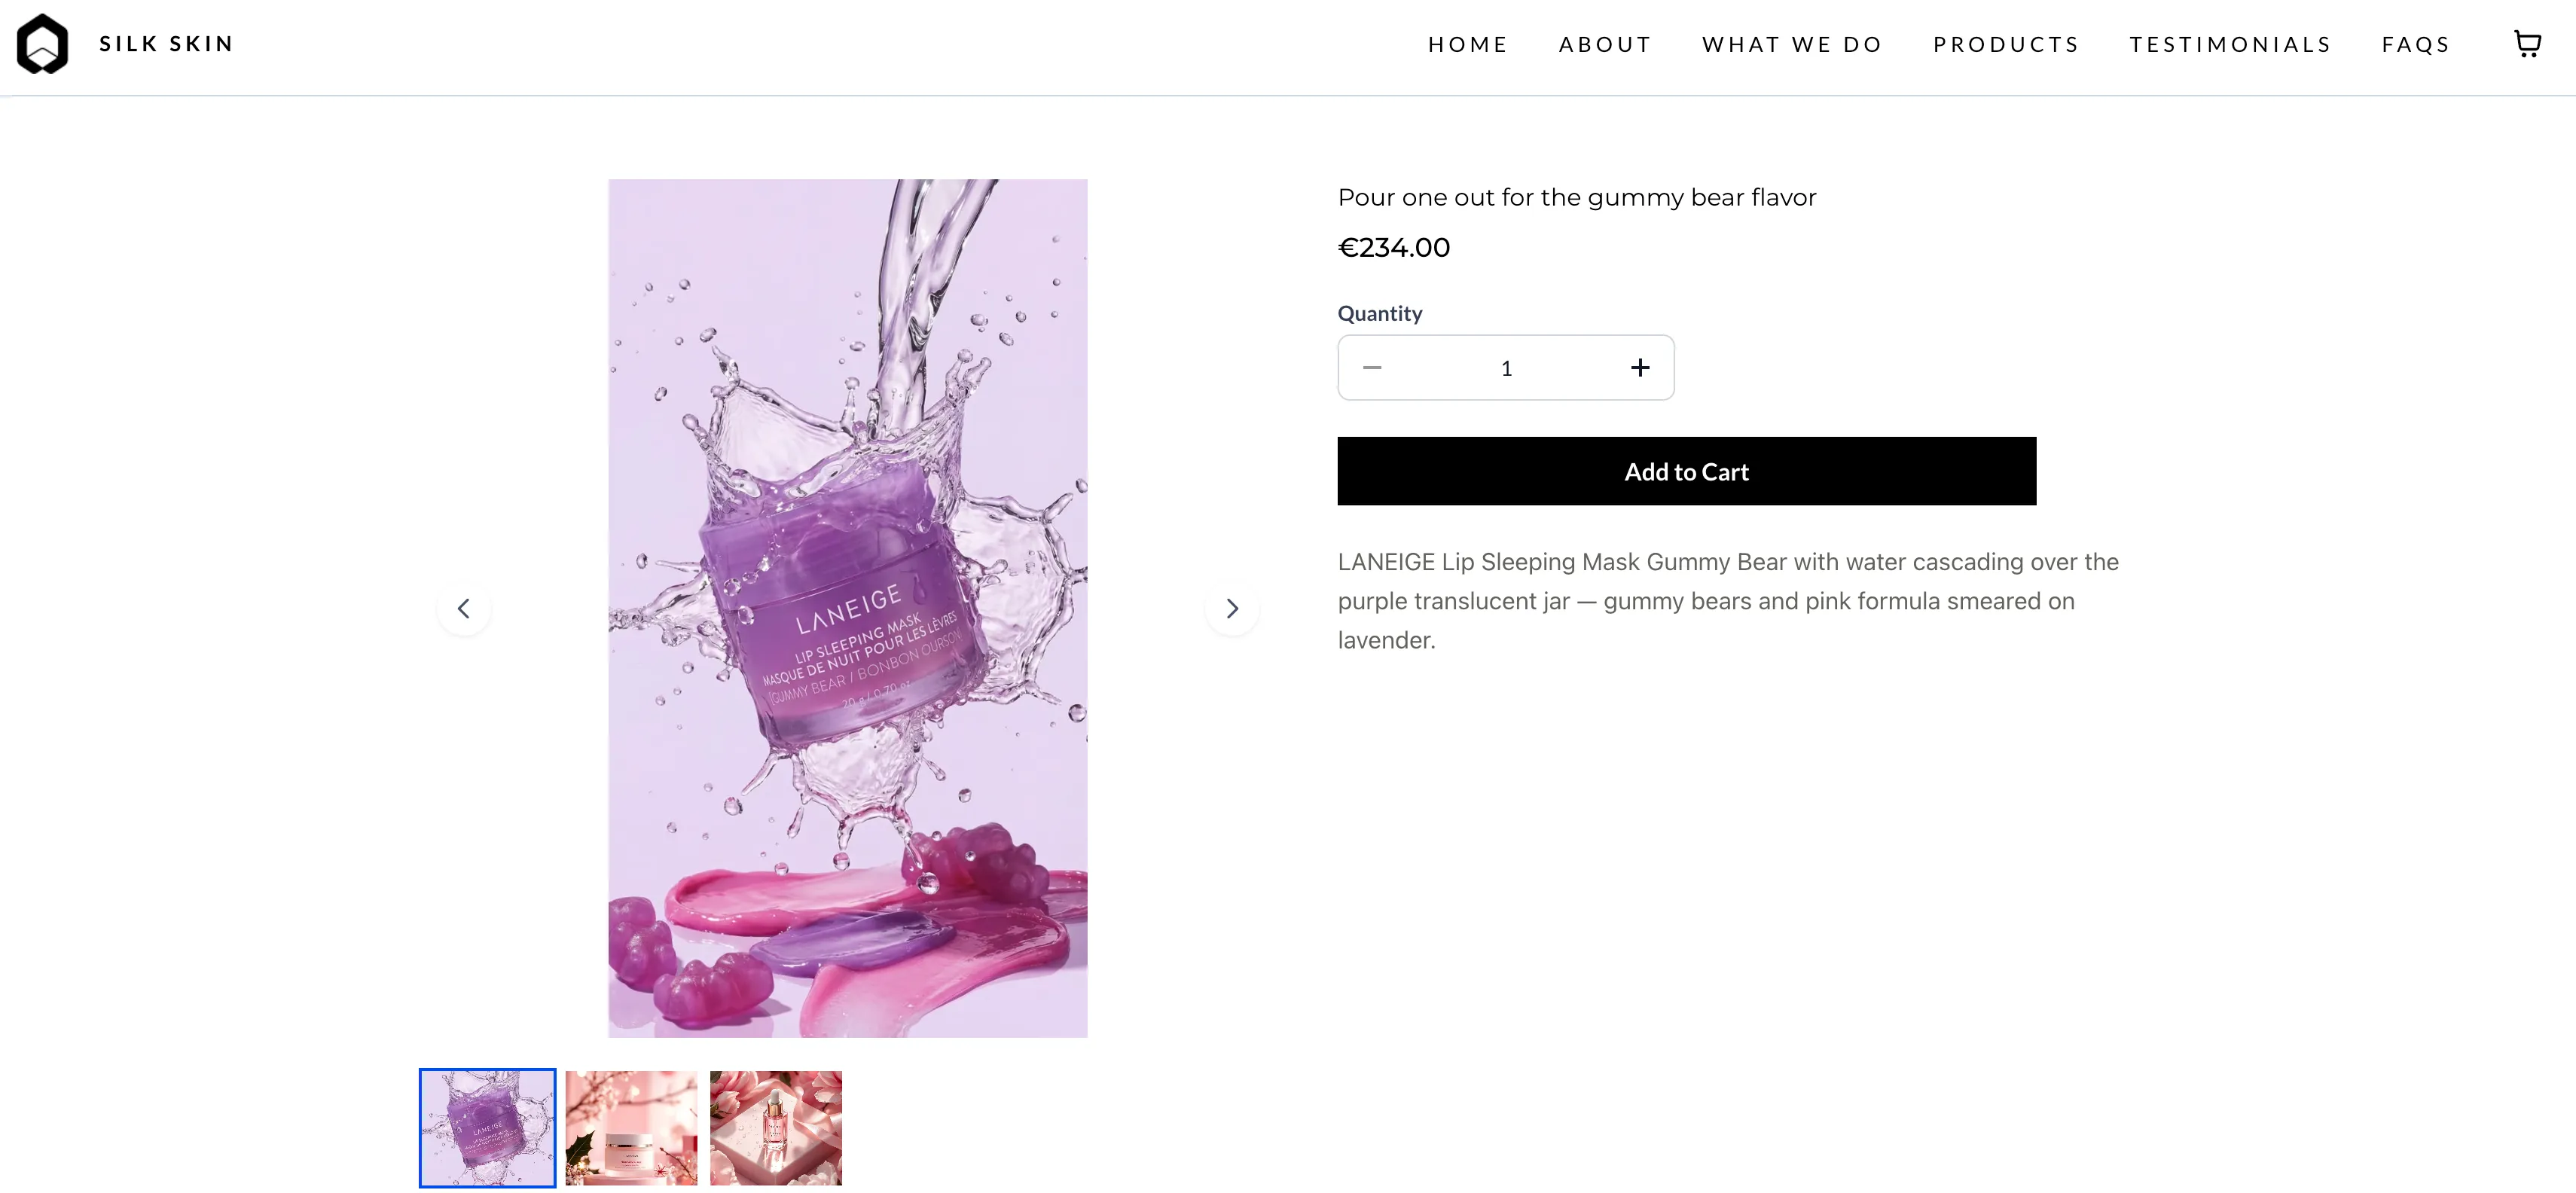Open the FAQs page
This screenshot has width=2576, height=1193.
click(x=2416, y=44)
